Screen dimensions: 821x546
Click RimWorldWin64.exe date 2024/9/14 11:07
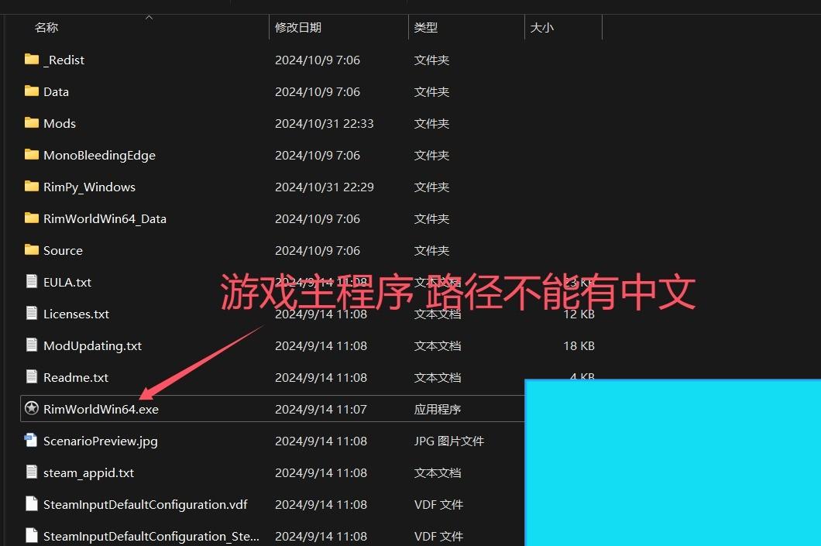coord(321,410)
